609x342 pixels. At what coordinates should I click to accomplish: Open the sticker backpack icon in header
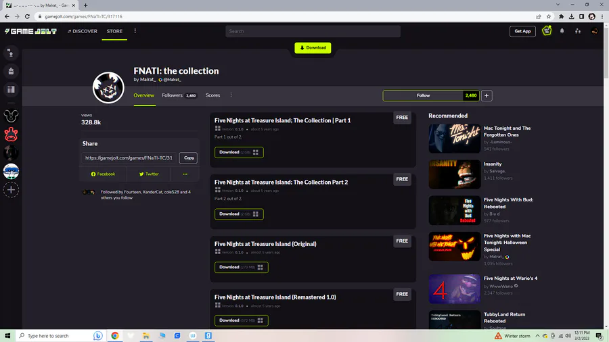click(x=547, y=30)
